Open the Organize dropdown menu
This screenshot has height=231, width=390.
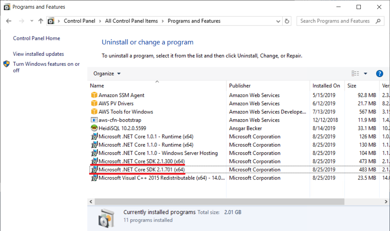coord(107,74)
